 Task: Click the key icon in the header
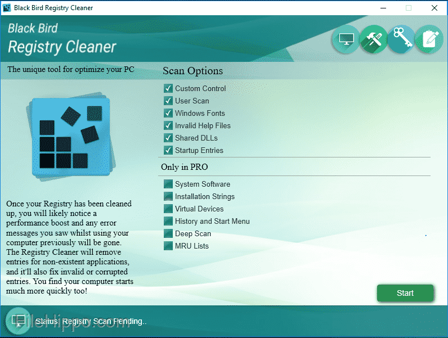point(401,40)
